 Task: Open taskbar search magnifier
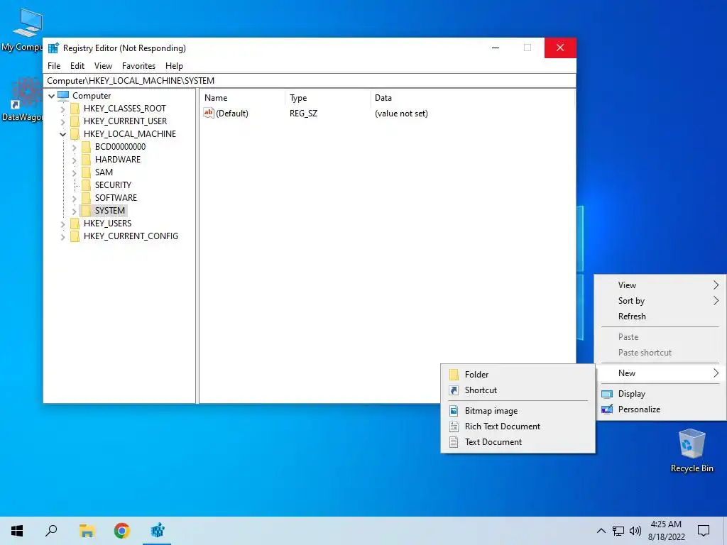(x=51, y=530)
